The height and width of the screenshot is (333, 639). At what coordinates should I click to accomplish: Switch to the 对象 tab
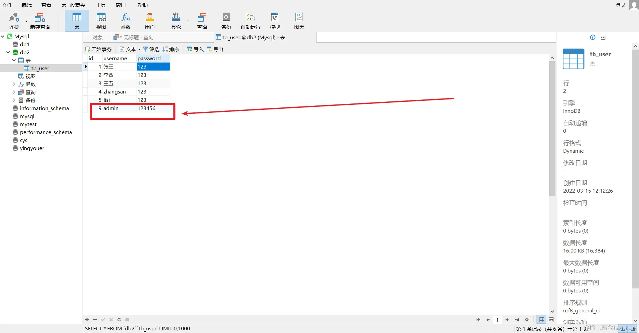98,37
